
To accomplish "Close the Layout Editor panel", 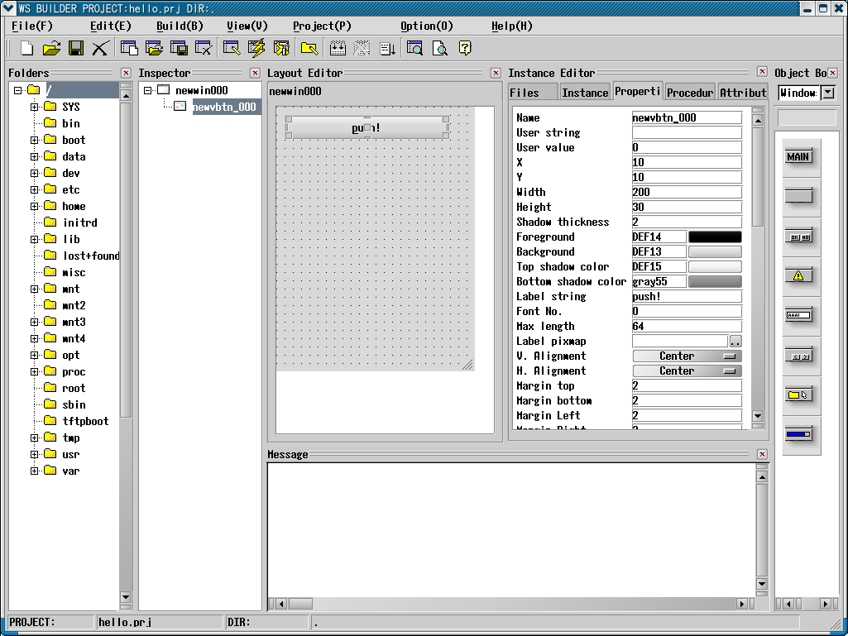I will point(496,73).
